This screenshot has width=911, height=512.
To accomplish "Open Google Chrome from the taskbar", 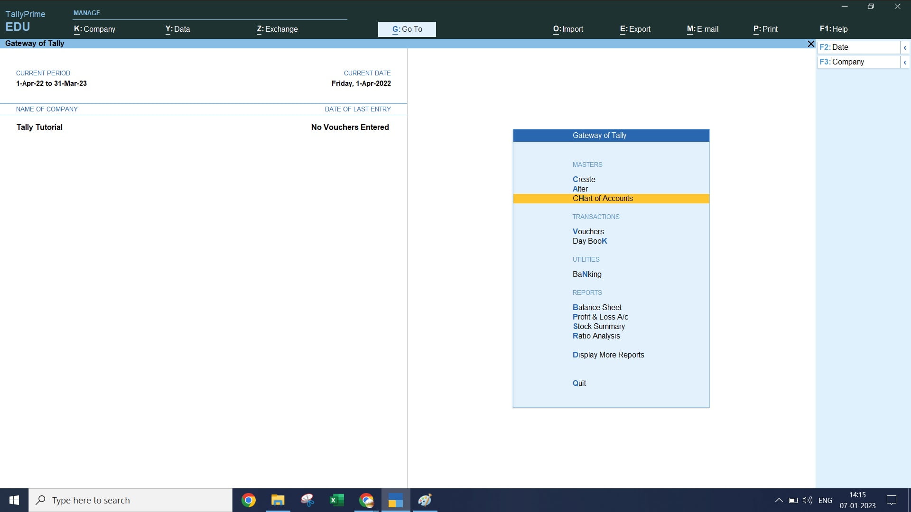I will click(x=248, y=500).
